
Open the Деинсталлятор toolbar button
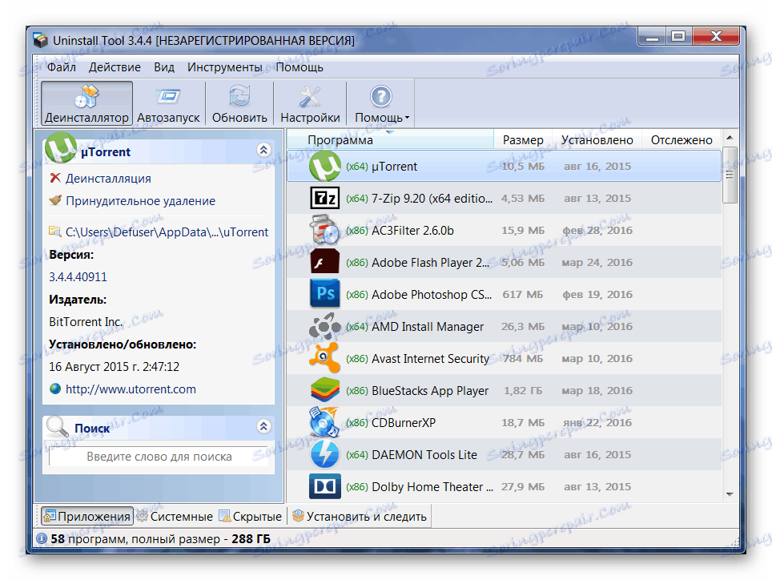pos(86,103)
